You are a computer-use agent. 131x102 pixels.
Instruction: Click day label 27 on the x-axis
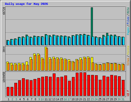[x=107, y=99]
